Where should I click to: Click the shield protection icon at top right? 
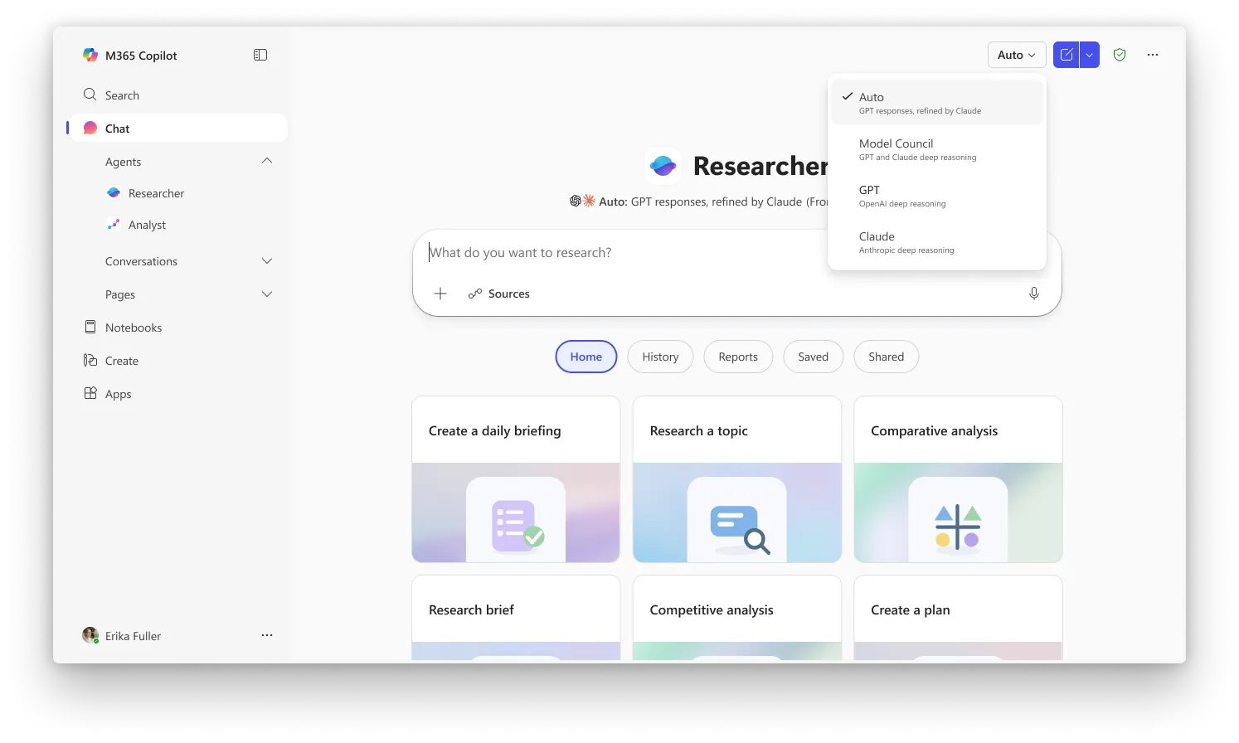[1119, 54]
